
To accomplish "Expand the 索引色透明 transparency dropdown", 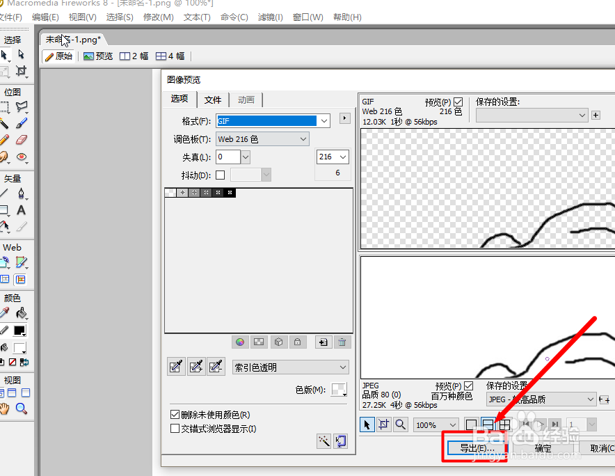I will point(343,367).
